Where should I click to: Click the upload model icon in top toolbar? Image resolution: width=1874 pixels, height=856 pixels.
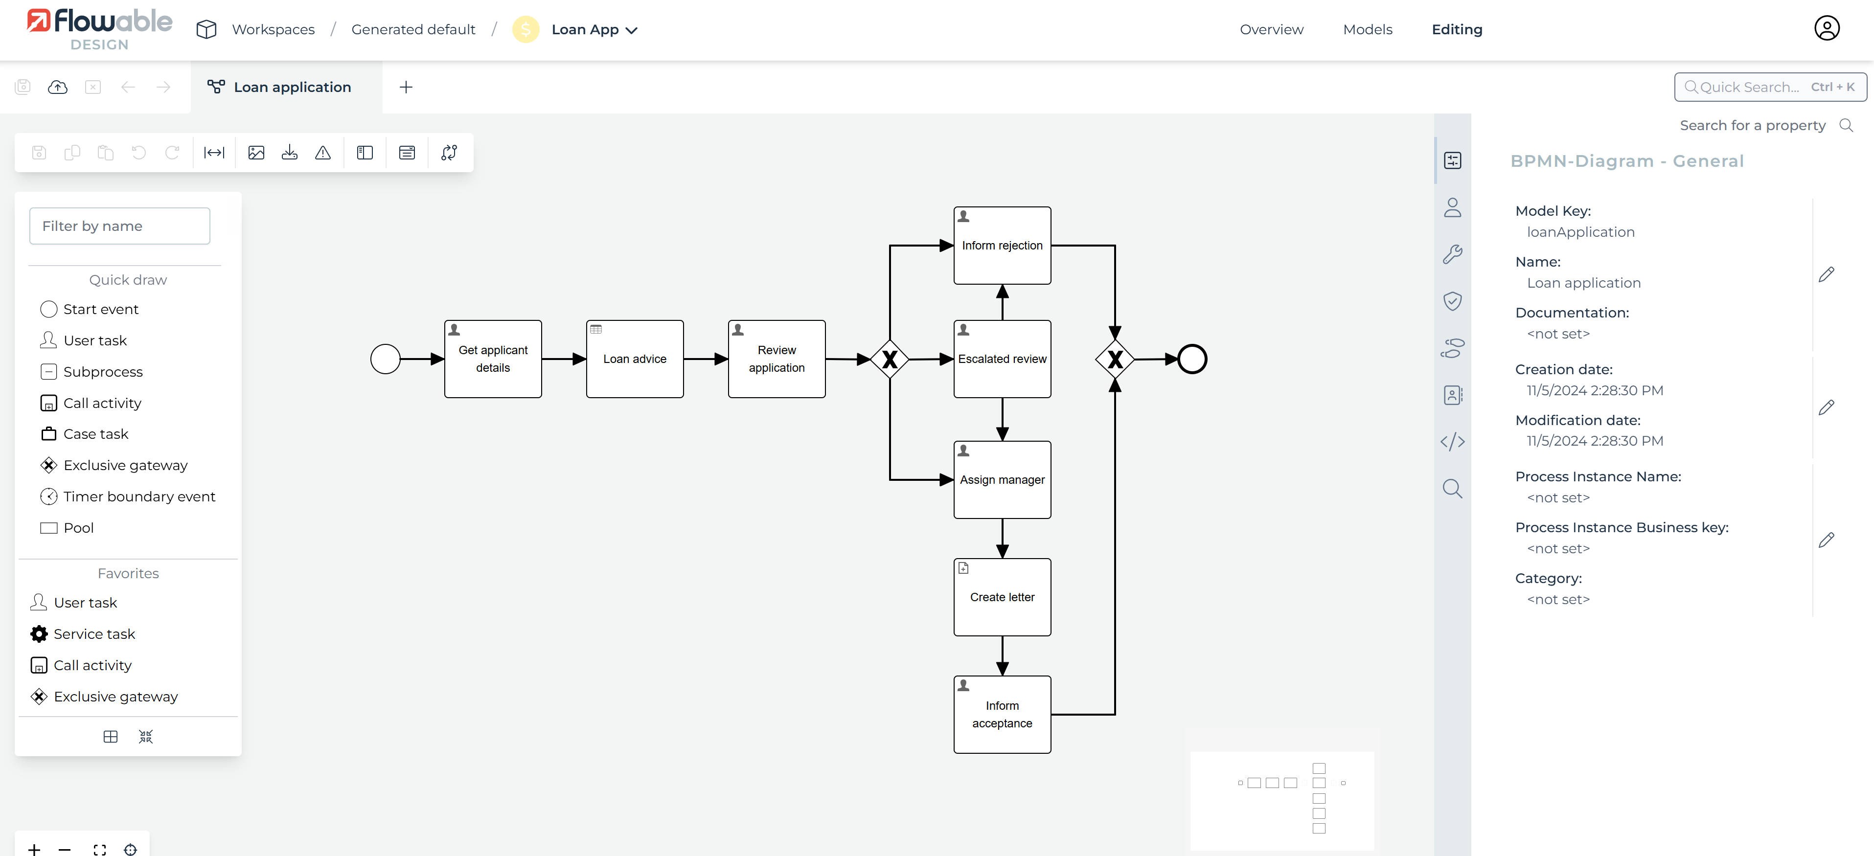tap(57, 87)
